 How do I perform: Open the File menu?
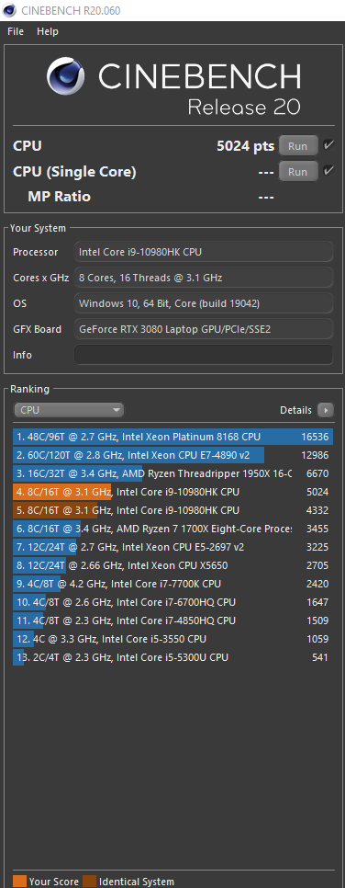click(16, 31)
